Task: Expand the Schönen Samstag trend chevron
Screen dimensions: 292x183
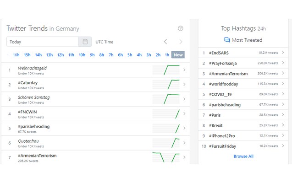Action: tap(184, 99)
